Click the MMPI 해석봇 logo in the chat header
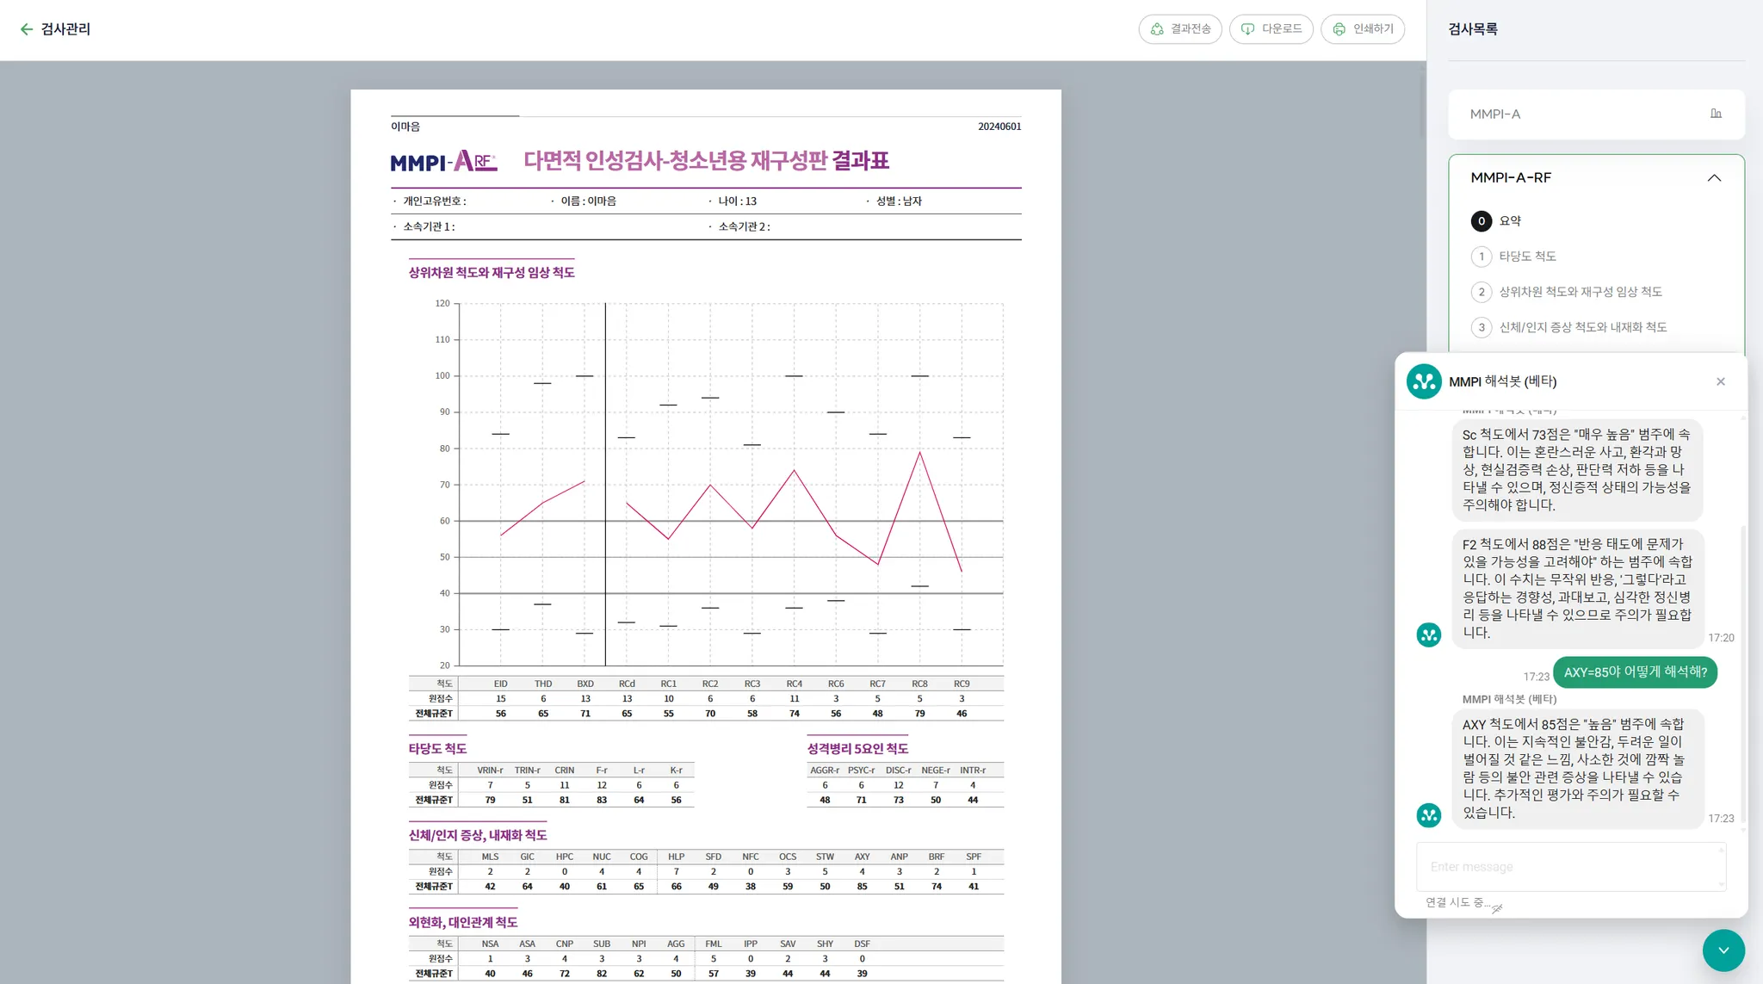The height and width of the screenshot is (984, 1763). pyautogui.click(x=1424, y=381)
